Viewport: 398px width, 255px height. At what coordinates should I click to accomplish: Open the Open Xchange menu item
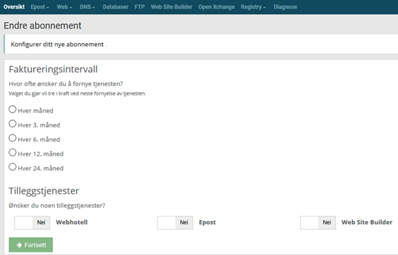216,7
